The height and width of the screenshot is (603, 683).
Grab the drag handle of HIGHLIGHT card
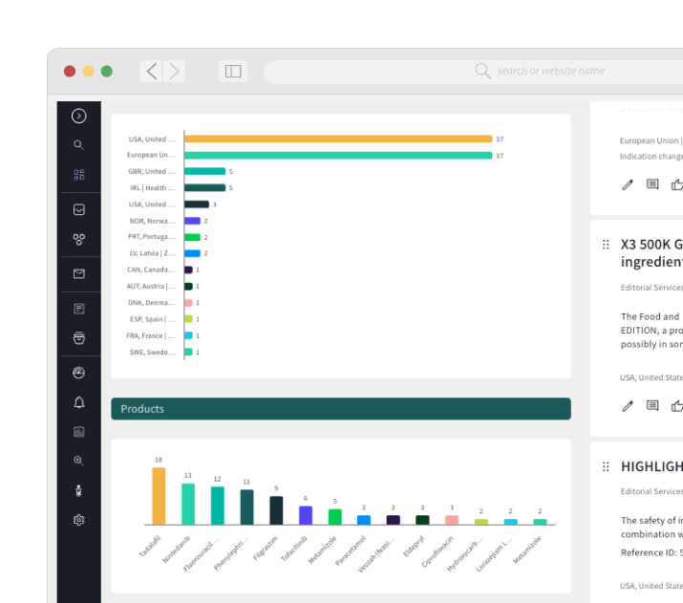pos(606,466)
